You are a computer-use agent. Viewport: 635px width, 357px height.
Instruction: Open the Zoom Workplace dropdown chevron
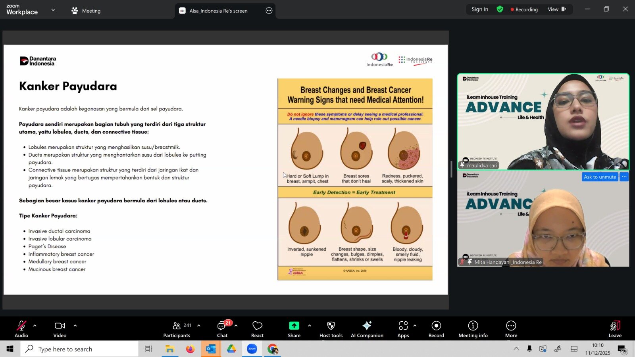click(x=53, y=10)
